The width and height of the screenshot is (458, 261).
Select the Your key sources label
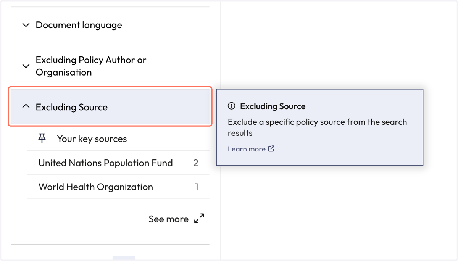pyautogui.click(x=92, y=139)
